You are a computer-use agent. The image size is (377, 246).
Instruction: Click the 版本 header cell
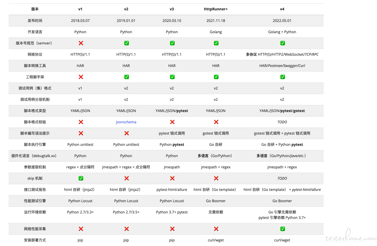35,9
